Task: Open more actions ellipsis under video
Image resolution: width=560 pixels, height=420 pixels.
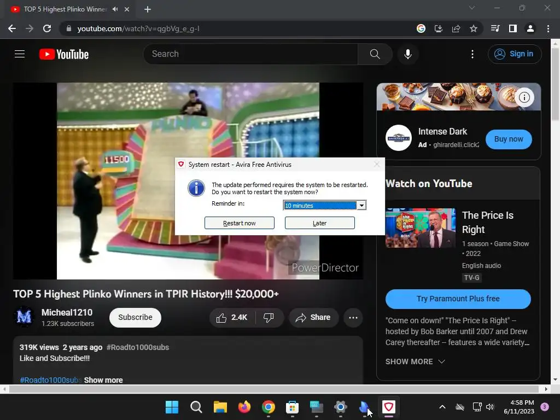Action: coord(353,318)
